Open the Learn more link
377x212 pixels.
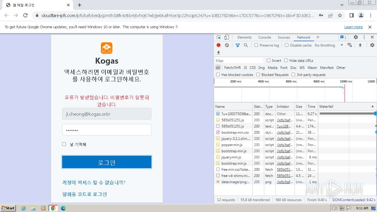point(353,27)
